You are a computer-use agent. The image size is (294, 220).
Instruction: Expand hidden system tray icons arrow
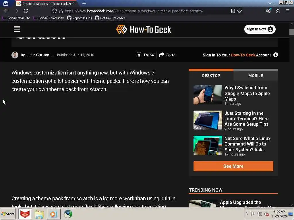pos(247,214)
